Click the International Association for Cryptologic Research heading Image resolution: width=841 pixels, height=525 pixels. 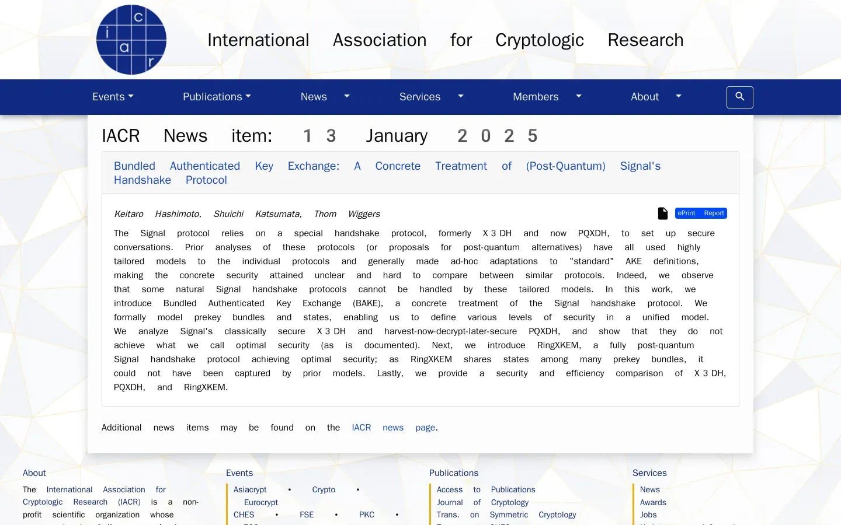click(446, 40)
